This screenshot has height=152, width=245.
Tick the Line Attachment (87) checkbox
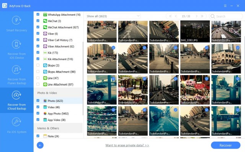tap(38, 84)
